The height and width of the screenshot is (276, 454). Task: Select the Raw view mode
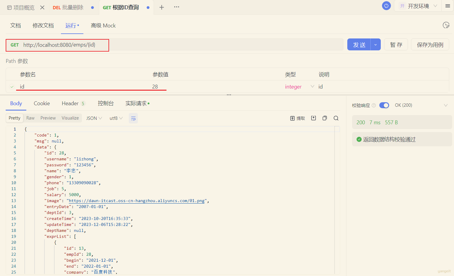click(x=30, y=118)
